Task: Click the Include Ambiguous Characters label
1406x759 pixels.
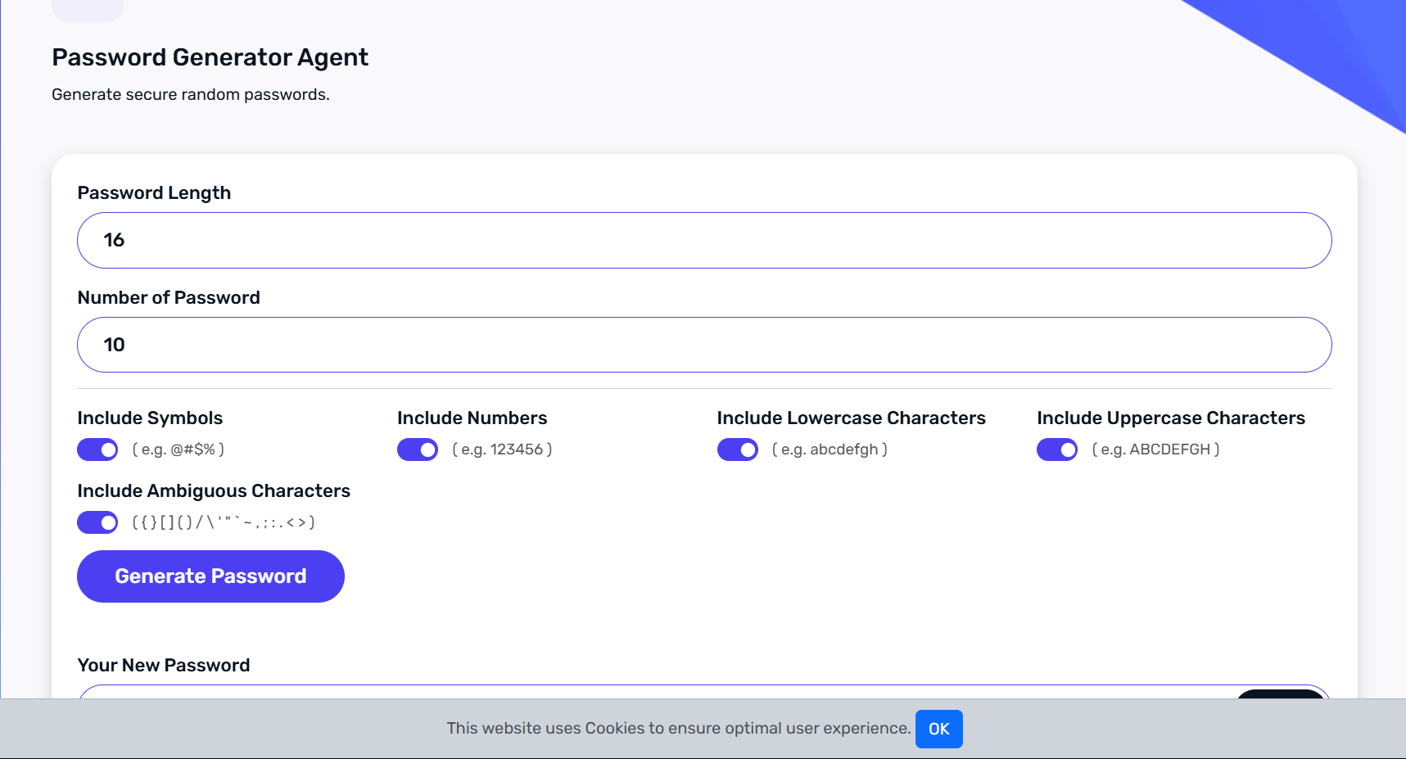Action: [x=214, y=491]
